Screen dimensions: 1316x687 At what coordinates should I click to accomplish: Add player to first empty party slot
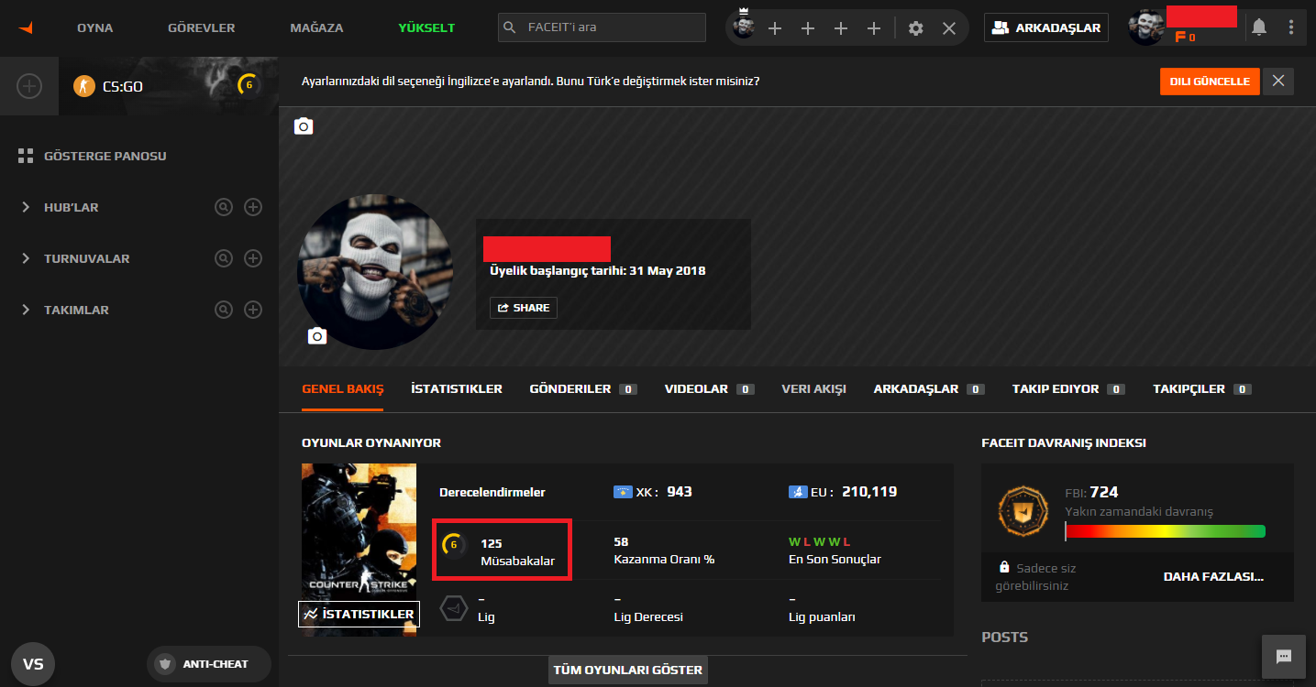click(775, 28)
